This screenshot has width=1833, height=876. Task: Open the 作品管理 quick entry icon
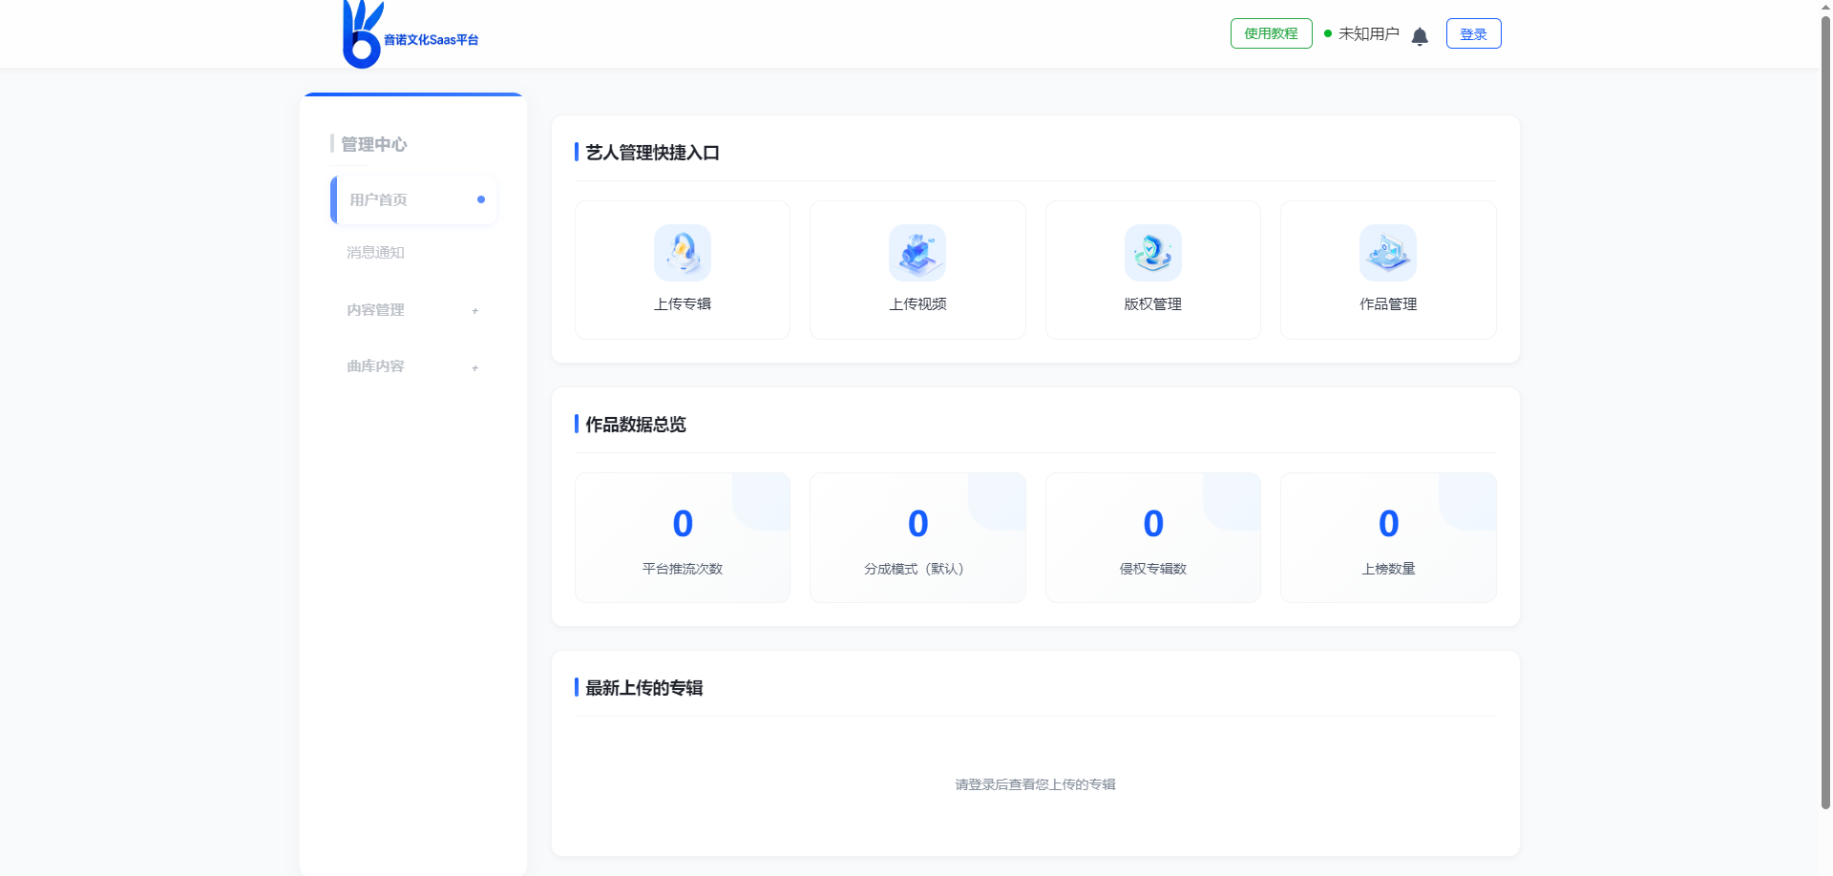(x=1388, y=253)
